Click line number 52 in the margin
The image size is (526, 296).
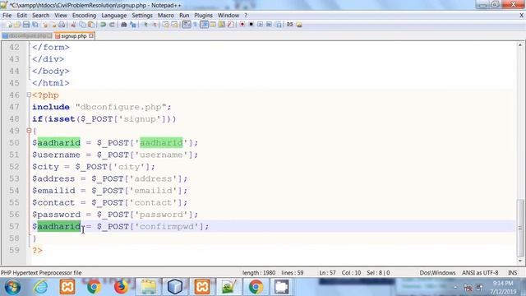tap(14, 167)
